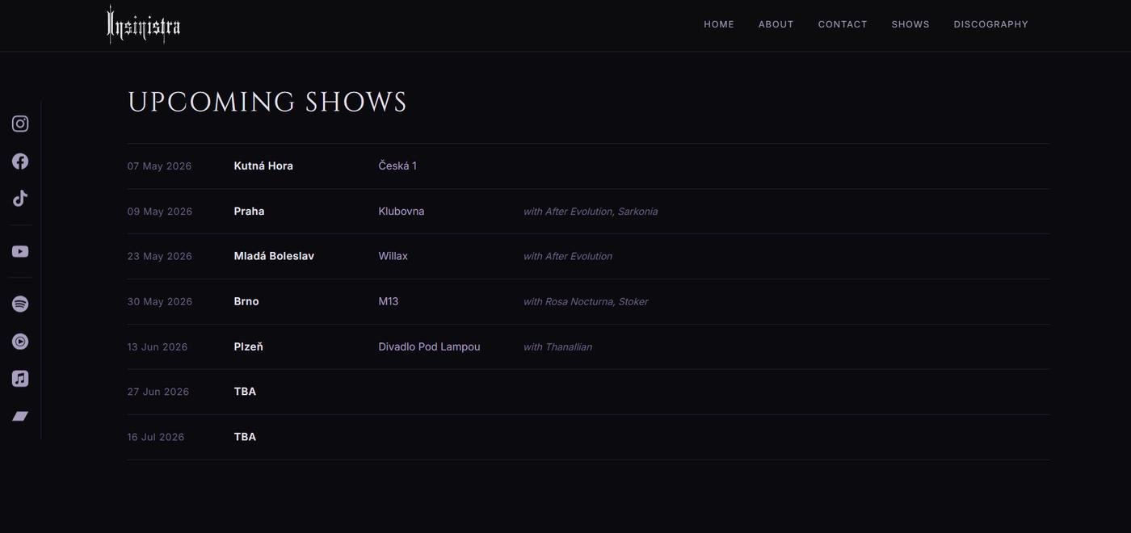Open the Discography page
Image resolution: width=1131 pixels, height=533 pixels.
990,24
